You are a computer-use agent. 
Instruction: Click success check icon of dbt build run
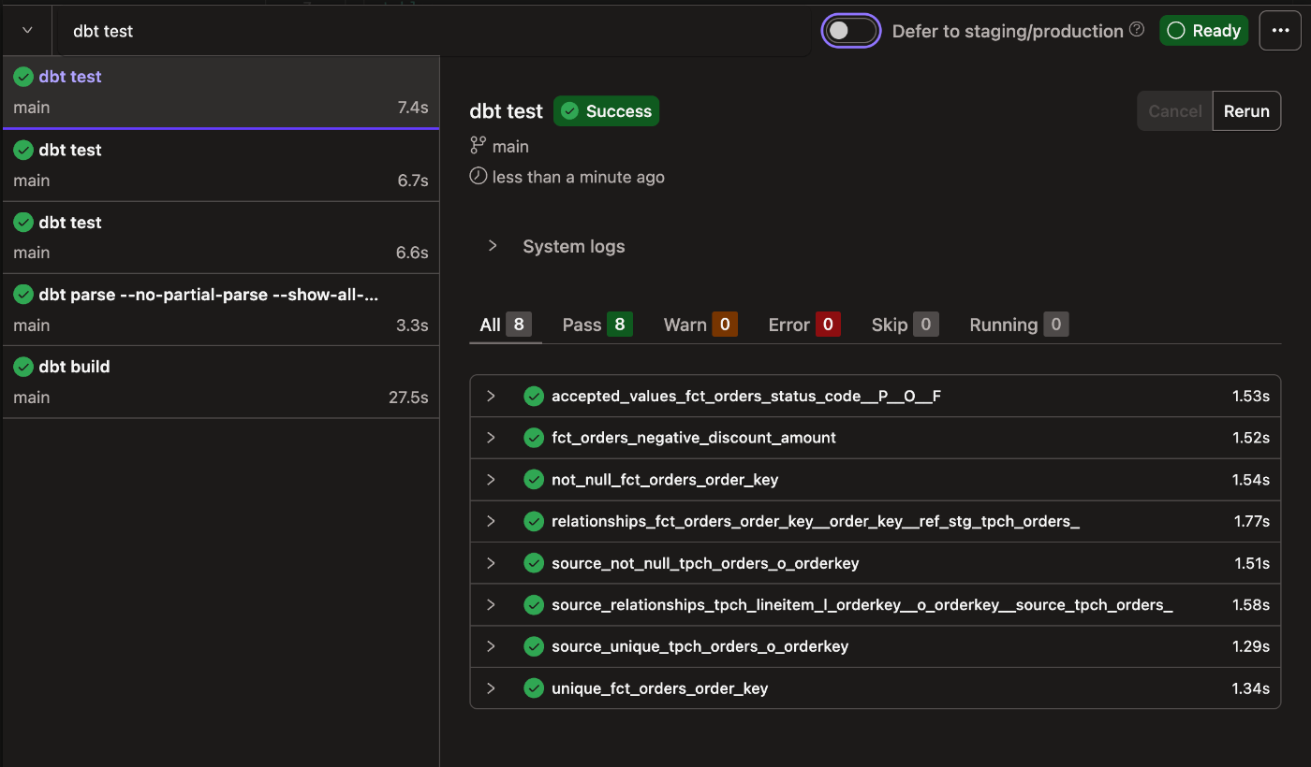coord(23,367)
